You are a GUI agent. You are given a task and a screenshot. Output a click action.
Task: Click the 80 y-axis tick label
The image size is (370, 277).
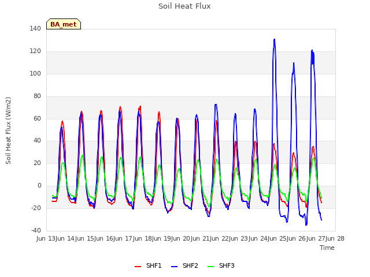coord(37,96)
